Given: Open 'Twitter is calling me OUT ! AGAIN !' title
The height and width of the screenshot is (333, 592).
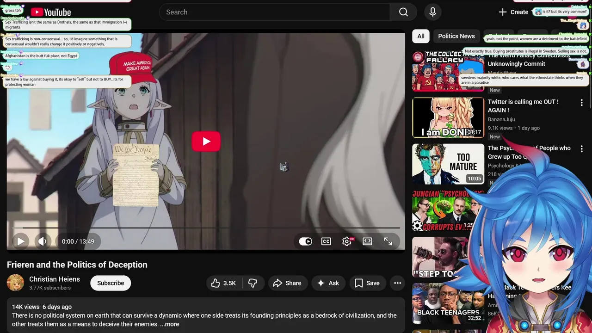Looking at the screenshot, I should [523, 106].
